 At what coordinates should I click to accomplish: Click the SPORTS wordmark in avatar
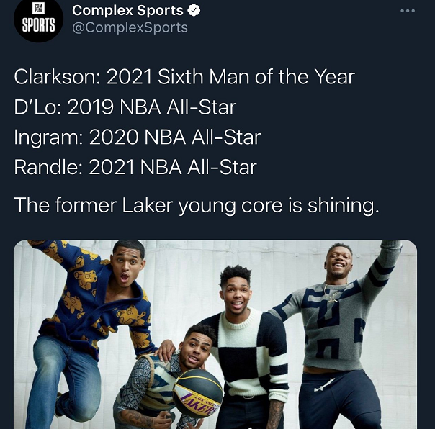point(39,25)
